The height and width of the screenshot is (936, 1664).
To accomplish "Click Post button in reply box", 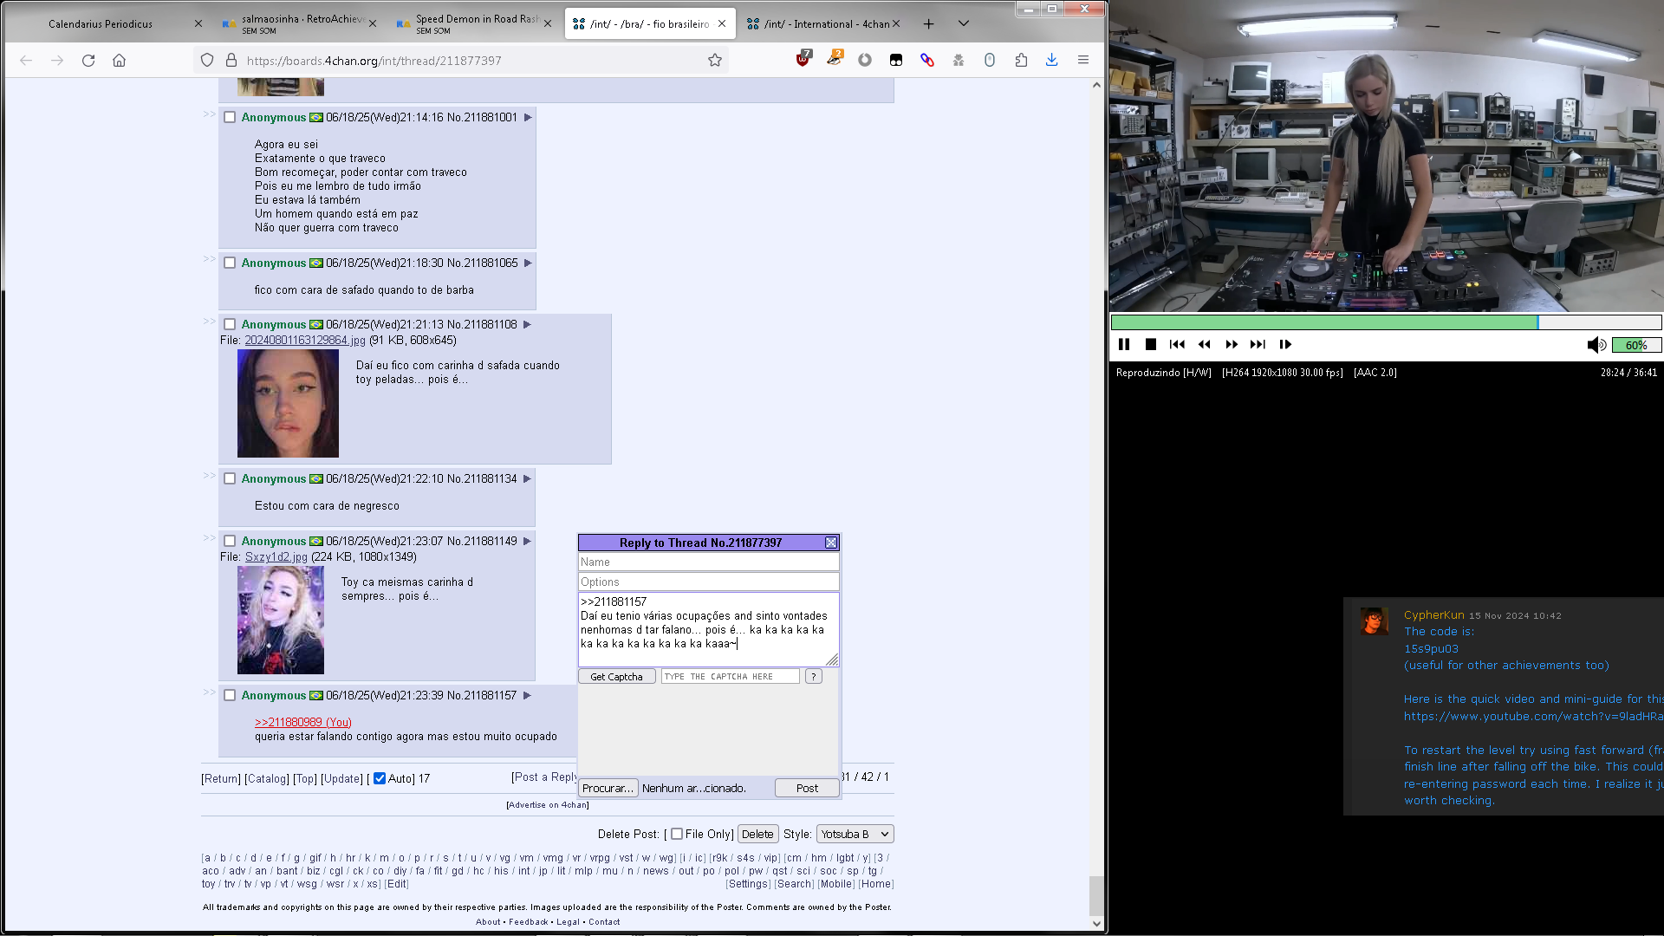I will click(807, 788).
